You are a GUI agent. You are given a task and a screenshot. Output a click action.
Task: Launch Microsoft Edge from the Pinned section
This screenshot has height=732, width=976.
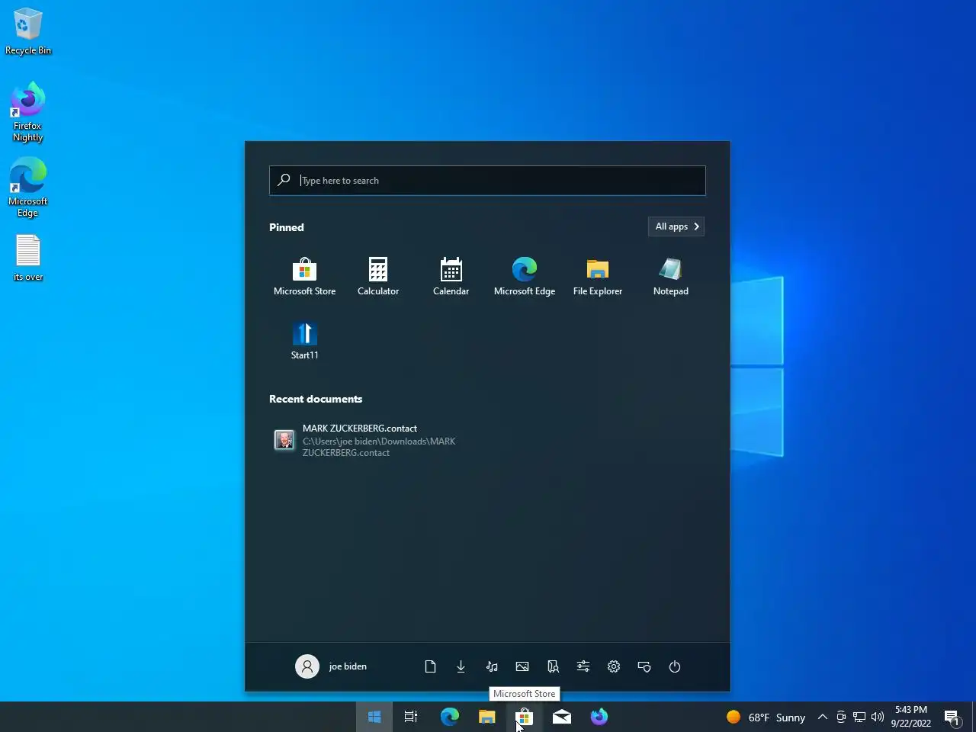click(x=525, y=277)
